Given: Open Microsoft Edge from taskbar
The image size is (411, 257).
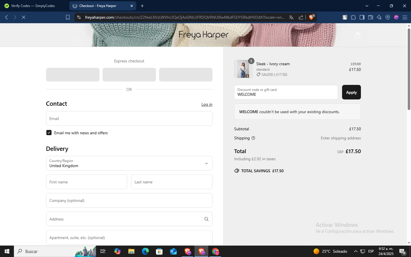Looking at the screenshot, I should pos(145,251).
